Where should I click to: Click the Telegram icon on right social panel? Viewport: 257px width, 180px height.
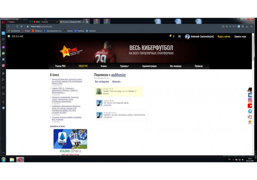click(x=250, y=111)
